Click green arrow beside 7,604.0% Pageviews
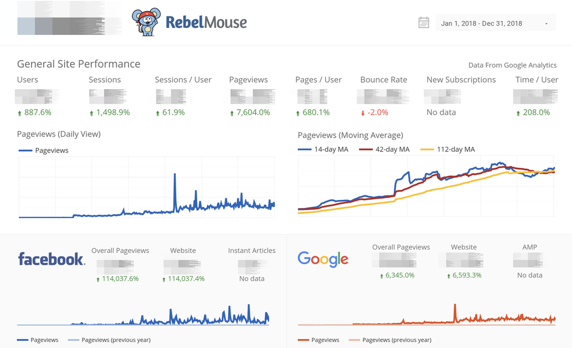 pos(232,113)
